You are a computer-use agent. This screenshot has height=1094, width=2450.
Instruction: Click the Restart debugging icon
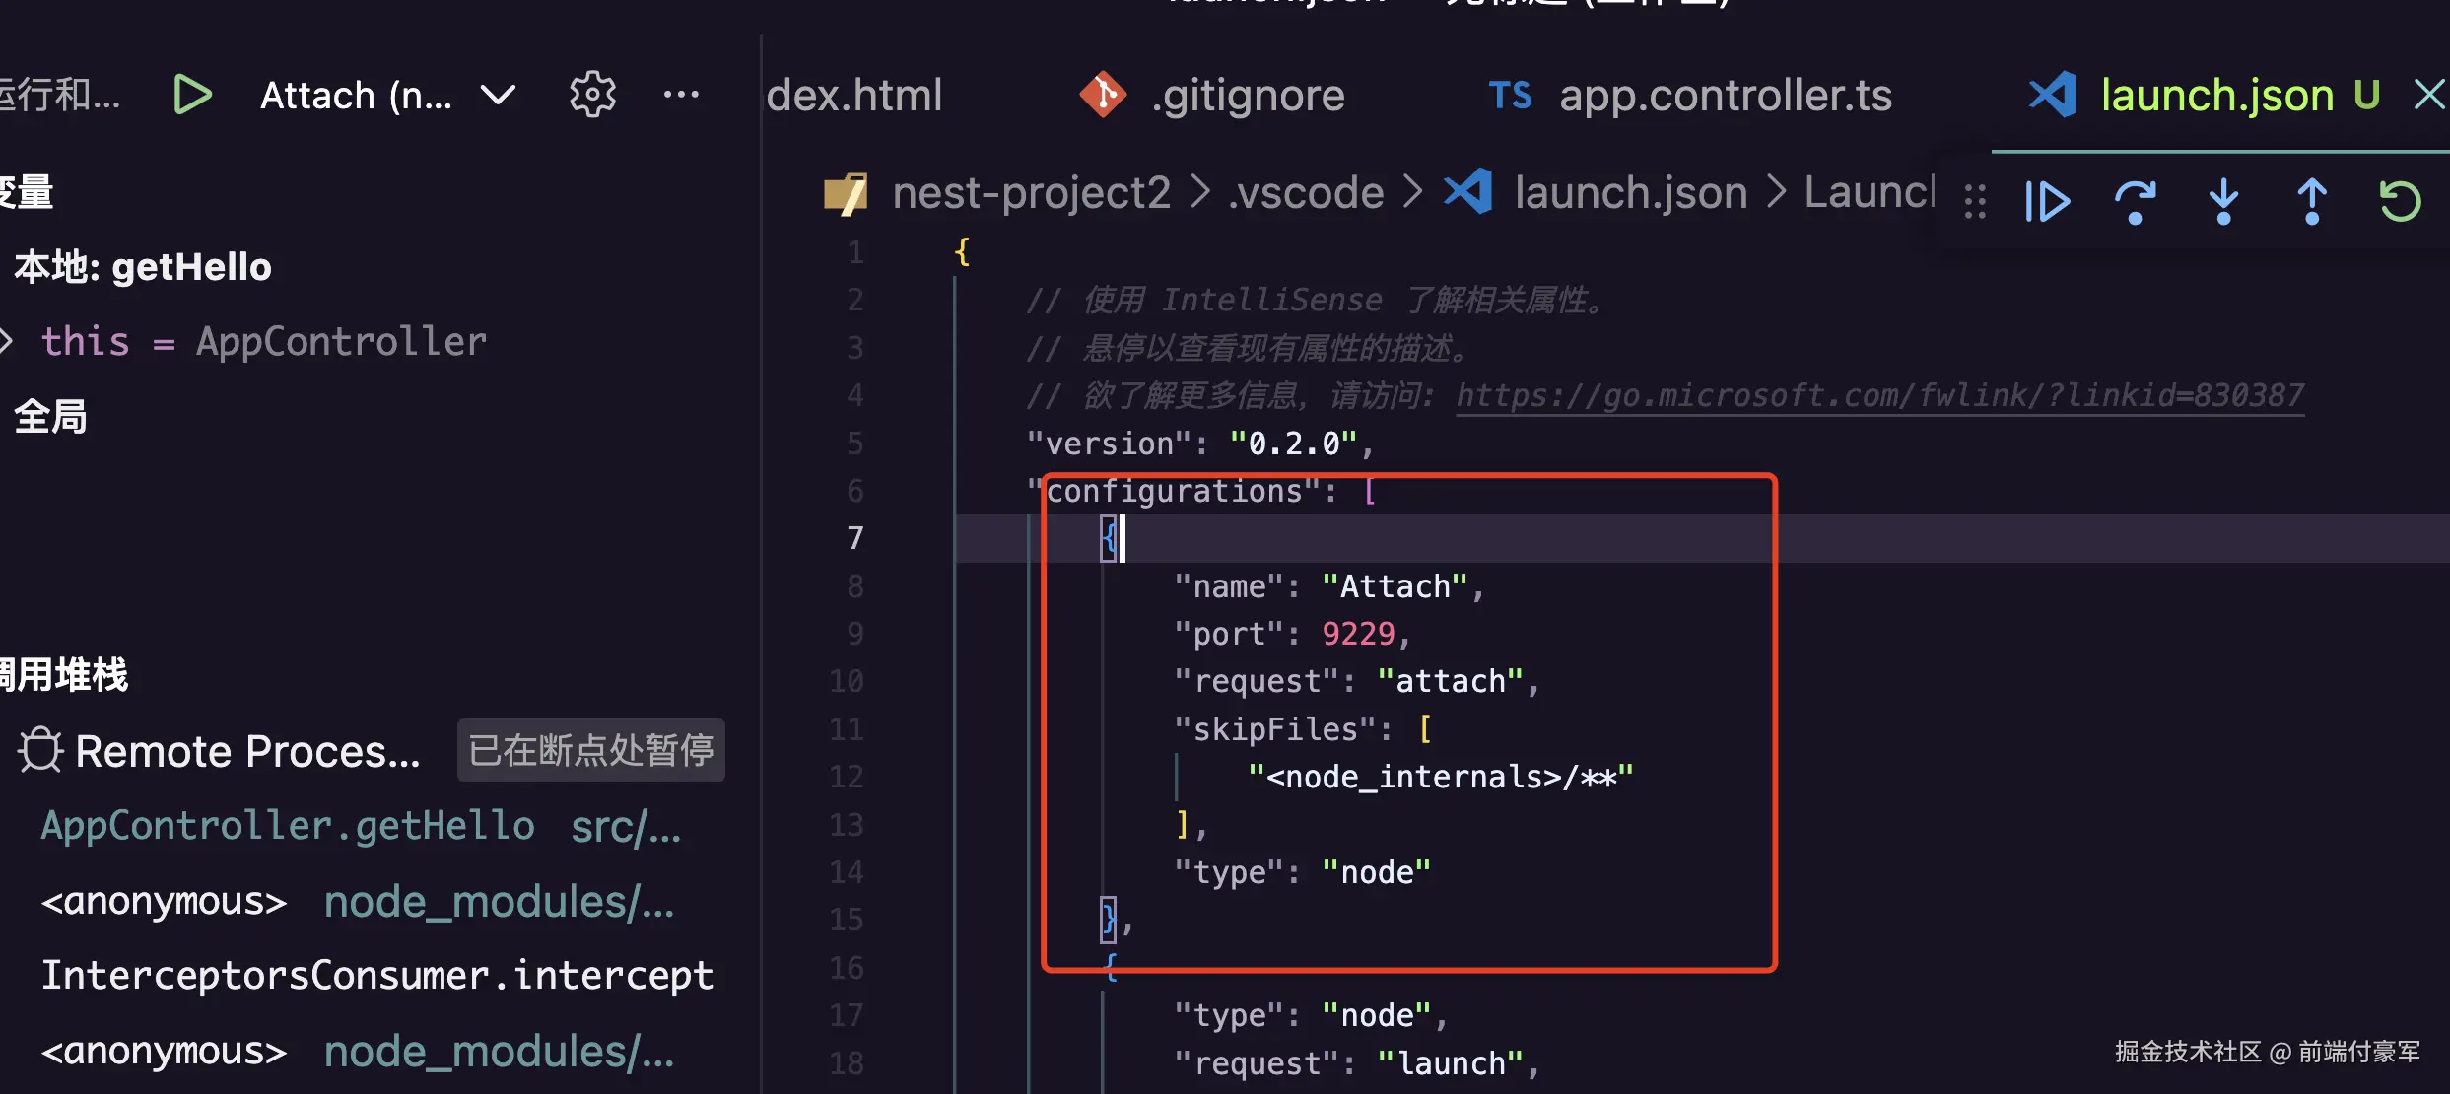pos(2400,202)
